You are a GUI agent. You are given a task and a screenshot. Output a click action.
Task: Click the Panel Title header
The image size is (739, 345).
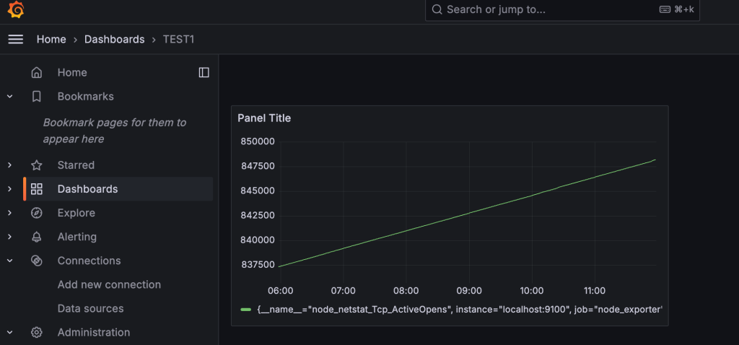[x=264, y=118]
